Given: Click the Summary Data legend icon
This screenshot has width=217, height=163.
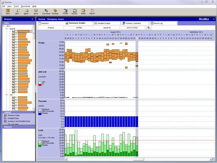Looking at the screenshot, I should 5,115.
